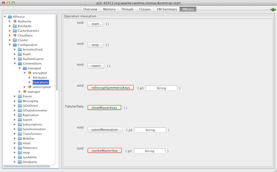The image size is (277, 172).
Task: Click the Alfresco root folder icon
Action: click(10, 17)
